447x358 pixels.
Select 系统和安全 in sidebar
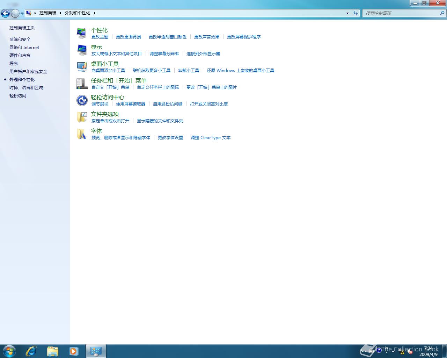[20, 40]
